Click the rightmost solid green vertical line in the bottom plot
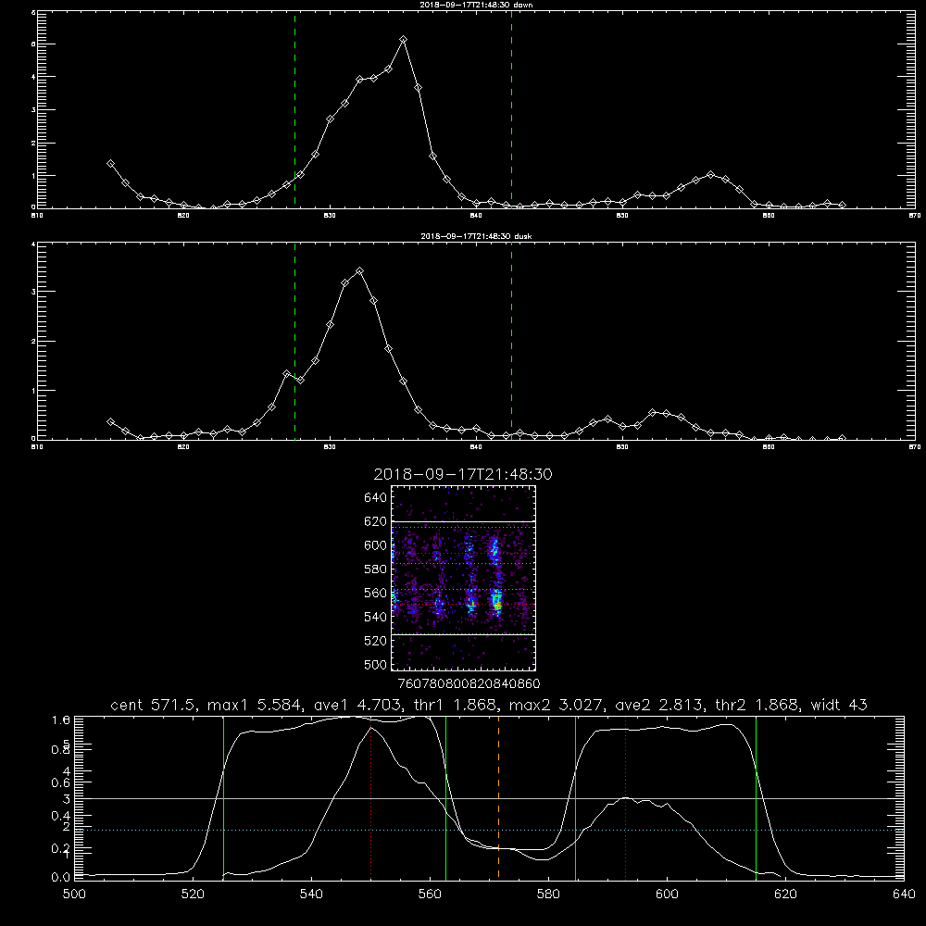 pos(756,797)
